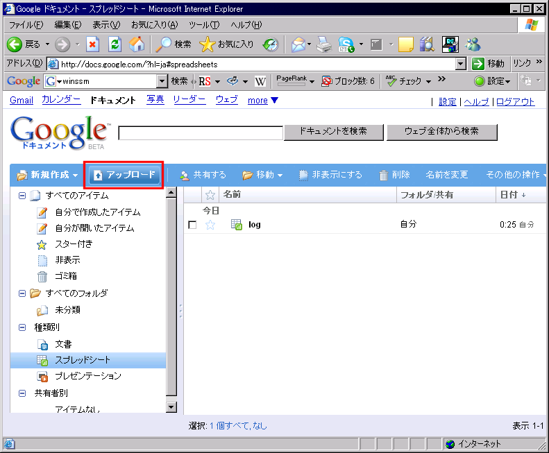549x453 pixels.
Task: Click the アップロード button
Action: tap(124, 175)
